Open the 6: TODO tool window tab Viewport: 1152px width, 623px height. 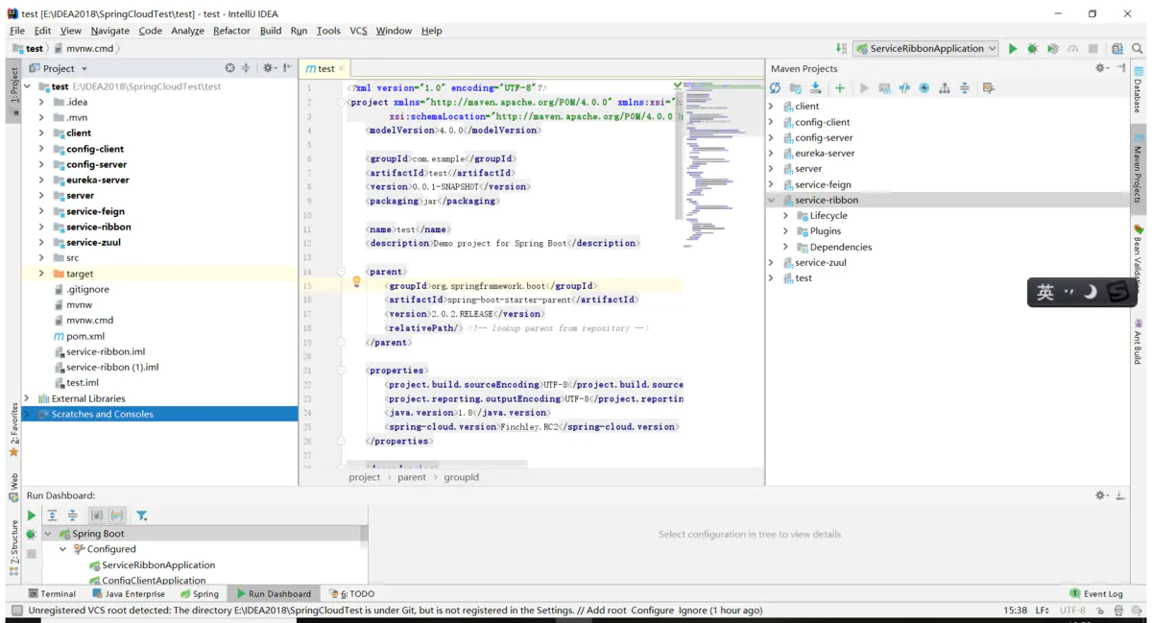[x=351, y=593]
